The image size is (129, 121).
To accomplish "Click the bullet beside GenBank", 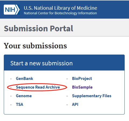I will [x=11, y=79].
